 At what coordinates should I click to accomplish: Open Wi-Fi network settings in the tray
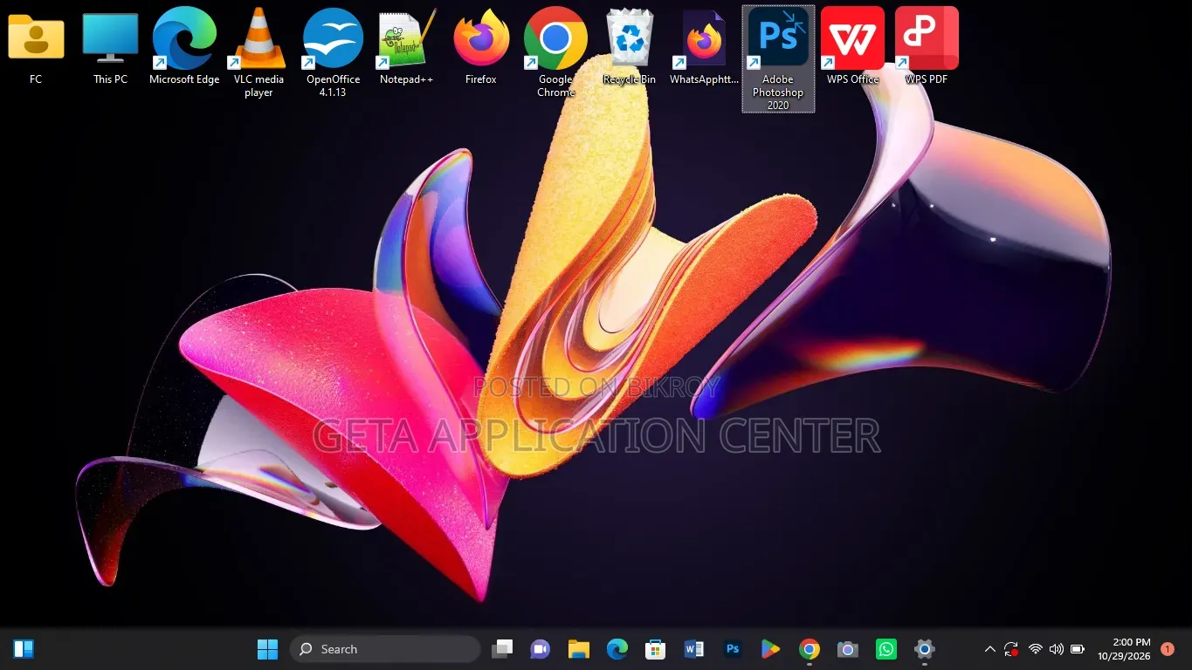(1036, 649)
